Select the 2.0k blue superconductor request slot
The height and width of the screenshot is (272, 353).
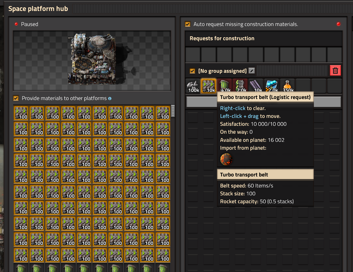[272, 85]
